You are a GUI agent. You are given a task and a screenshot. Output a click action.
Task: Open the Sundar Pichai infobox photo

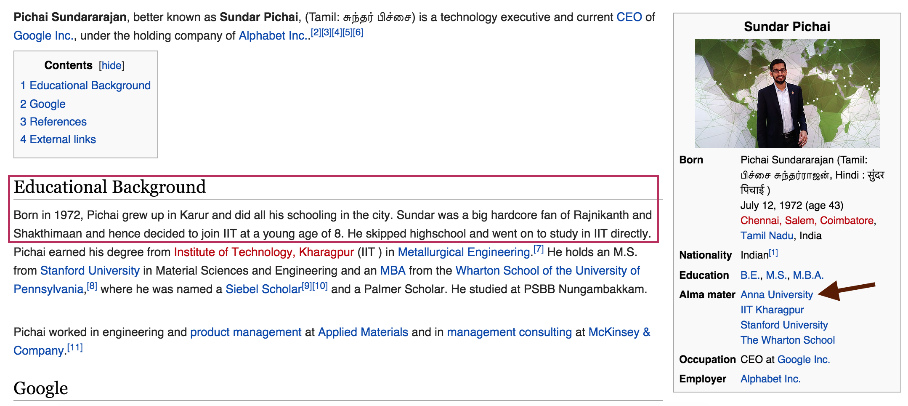[x=787, y=93]
